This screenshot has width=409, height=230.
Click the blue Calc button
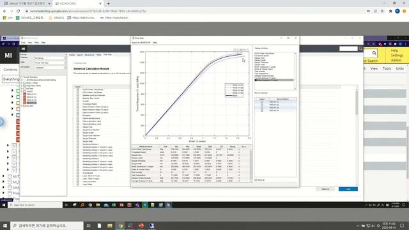348,189
